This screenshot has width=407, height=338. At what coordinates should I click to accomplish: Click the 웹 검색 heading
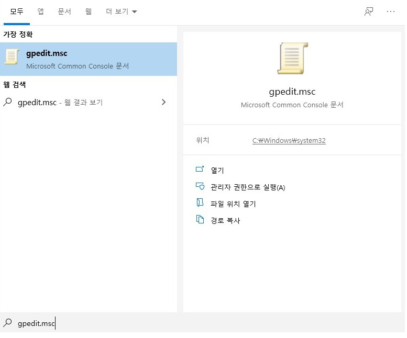[x=14, y=85]
